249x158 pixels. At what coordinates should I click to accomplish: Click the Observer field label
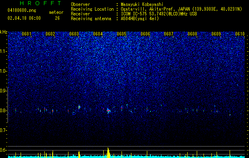(x=80, y=4)
